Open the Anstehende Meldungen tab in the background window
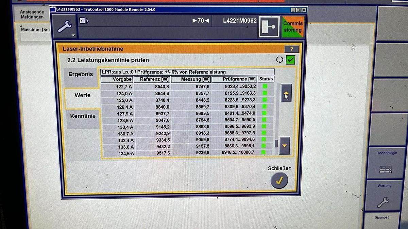This screenshot has width=408, height=229. tap(32, 15)
